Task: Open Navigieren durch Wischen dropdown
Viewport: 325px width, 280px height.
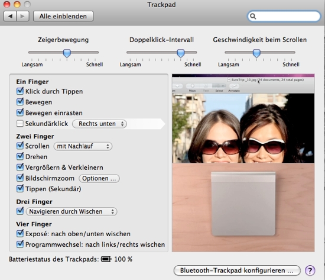Action: pos(71,212)
